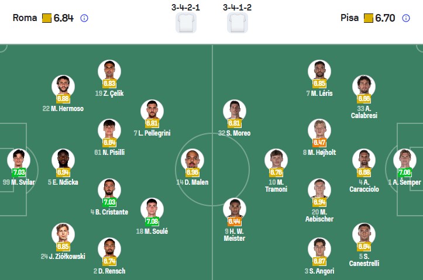Select Roma's 3-4-2-1 formation shirt icon
The image size is (423, 280).
point(186,23)
